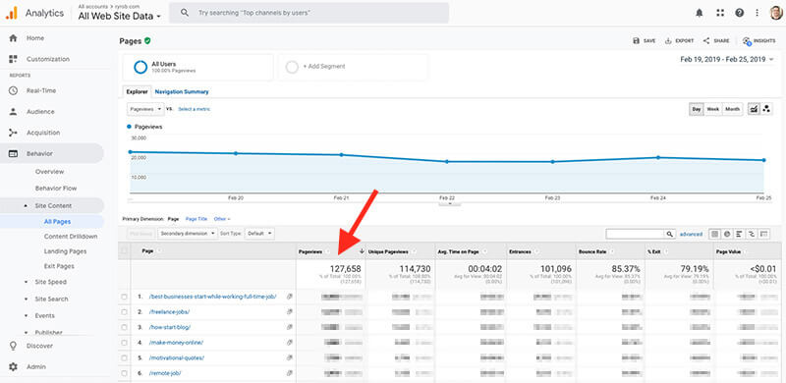
Task: Open the Sort Type Default dropdown
Action: click(x=259, y=234)
